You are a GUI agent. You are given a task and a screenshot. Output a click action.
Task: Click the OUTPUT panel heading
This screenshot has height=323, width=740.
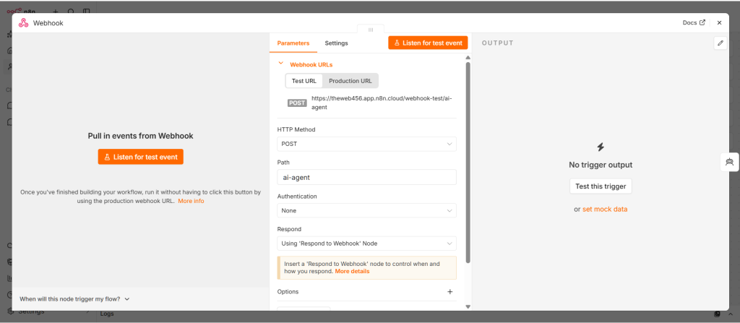tap(497, 43)
